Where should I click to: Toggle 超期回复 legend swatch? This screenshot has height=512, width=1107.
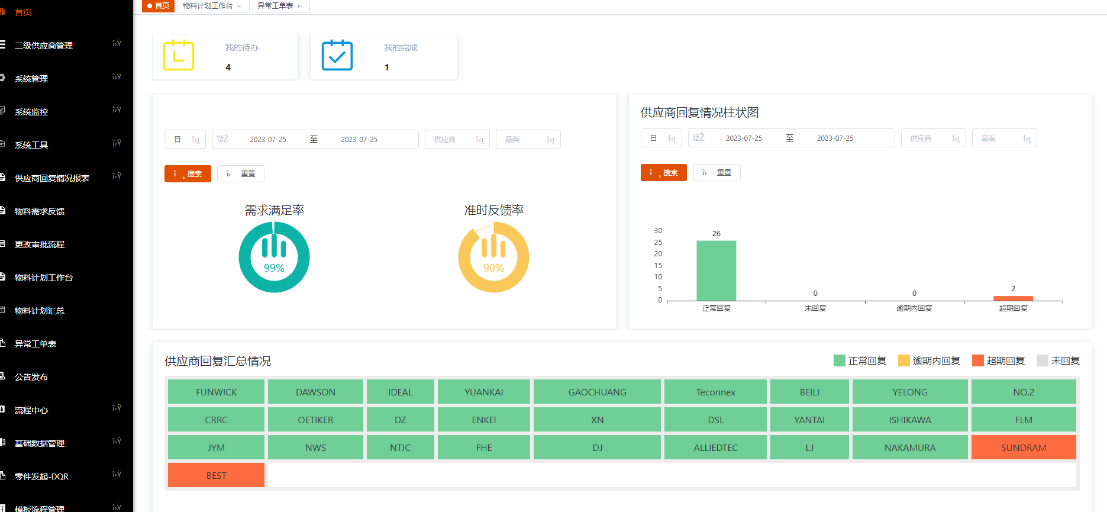click(978, 360)
